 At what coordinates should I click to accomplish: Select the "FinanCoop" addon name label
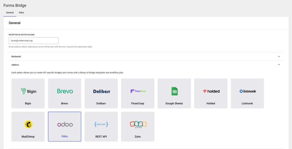pyautogui.click(x=138, y=103)
